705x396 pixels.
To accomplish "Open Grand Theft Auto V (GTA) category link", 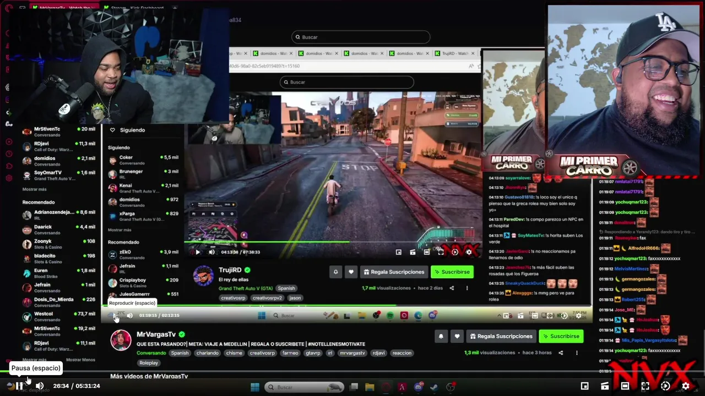I will (x=246, y=288).
